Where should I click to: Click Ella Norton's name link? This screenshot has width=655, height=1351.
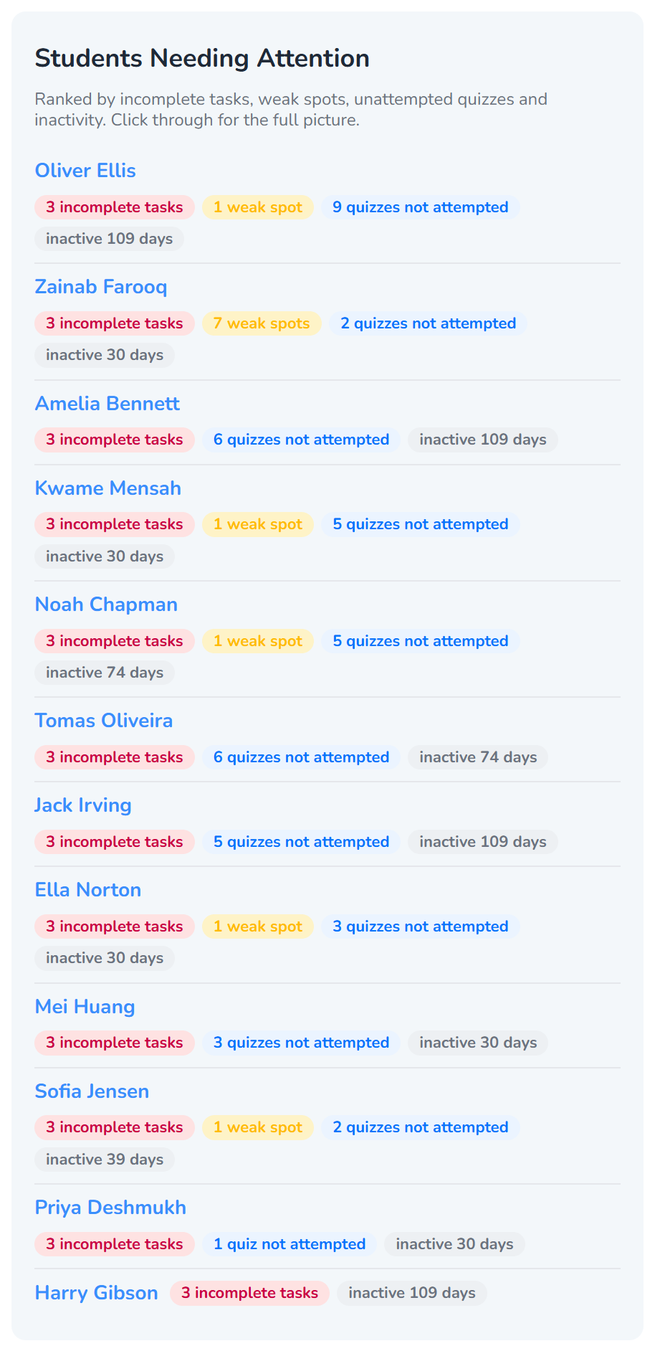pos(88,890)
